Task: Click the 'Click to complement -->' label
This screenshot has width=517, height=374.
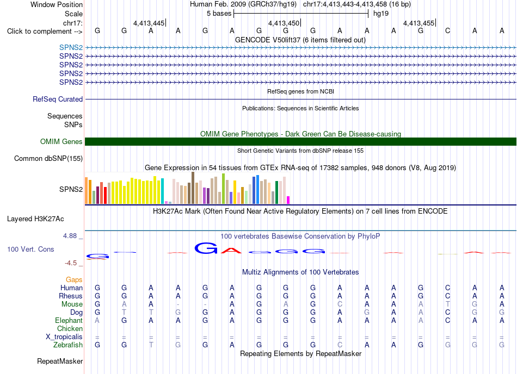Action: coord(45,32)
